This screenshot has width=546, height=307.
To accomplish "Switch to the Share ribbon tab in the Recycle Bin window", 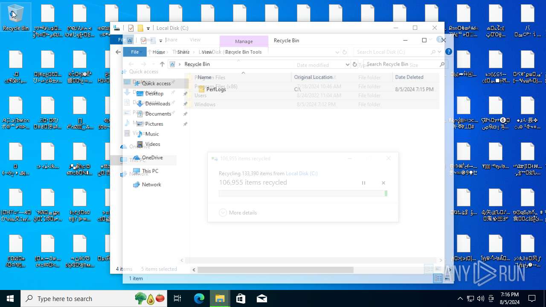I will click(183, 52).
